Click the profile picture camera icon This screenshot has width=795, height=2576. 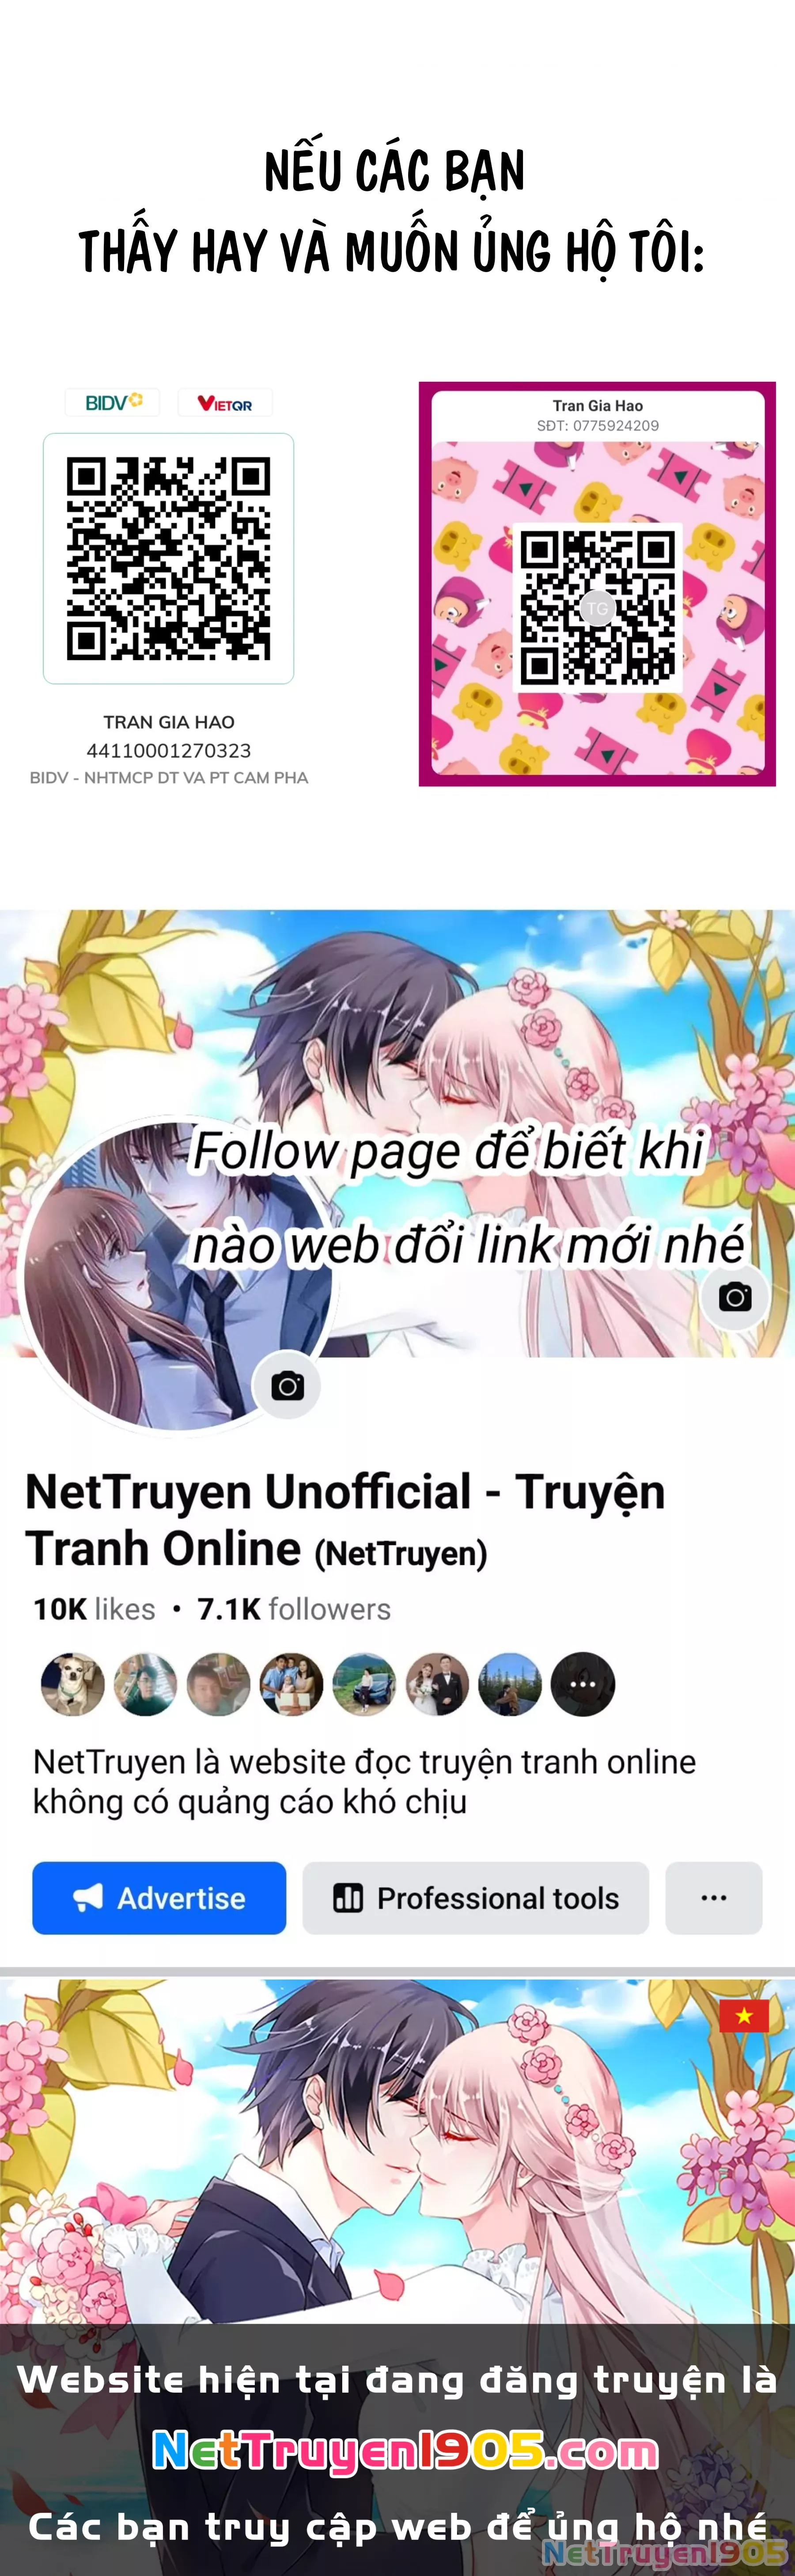point(287,1386)
